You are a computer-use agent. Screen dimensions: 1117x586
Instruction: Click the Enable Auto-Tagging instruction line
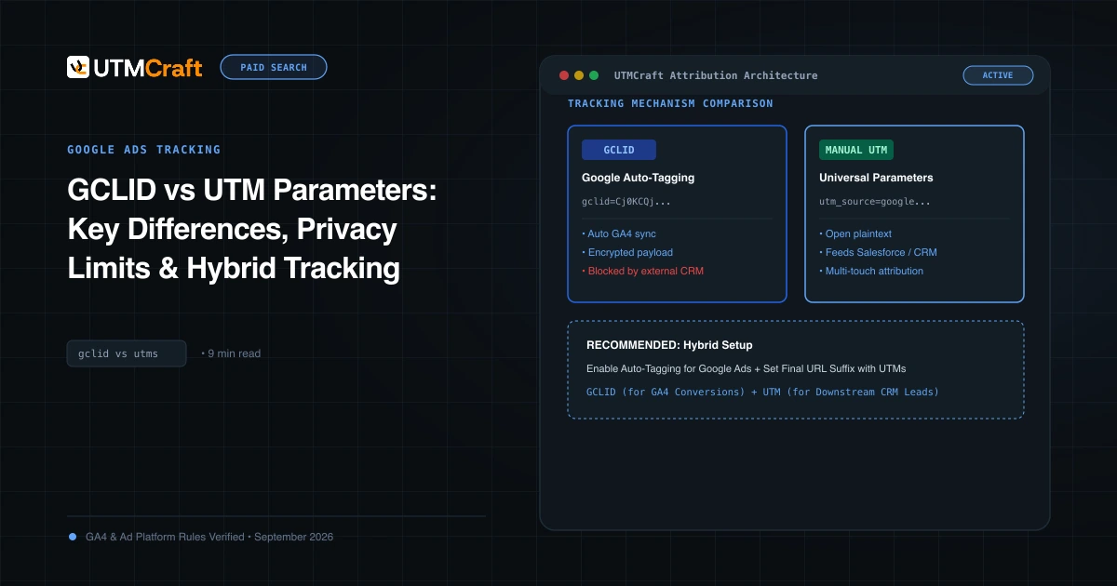click(746, 368)
